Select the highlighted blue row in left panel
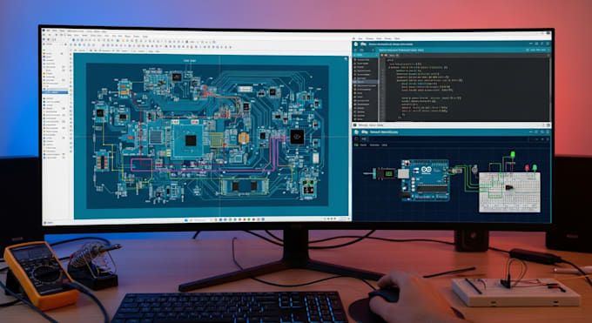Screen dimensions: 592x323 56,92
